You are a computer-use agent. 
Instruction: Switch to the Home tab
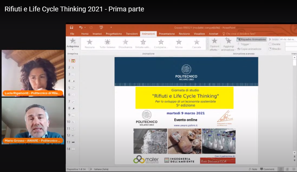coord(85,34)
